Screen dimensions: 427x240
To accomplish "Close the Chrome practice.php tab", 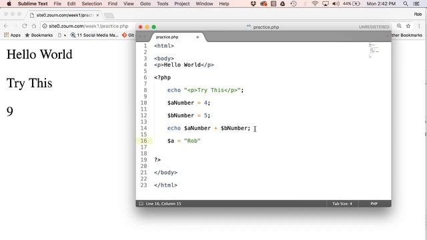I will point(97,15).
